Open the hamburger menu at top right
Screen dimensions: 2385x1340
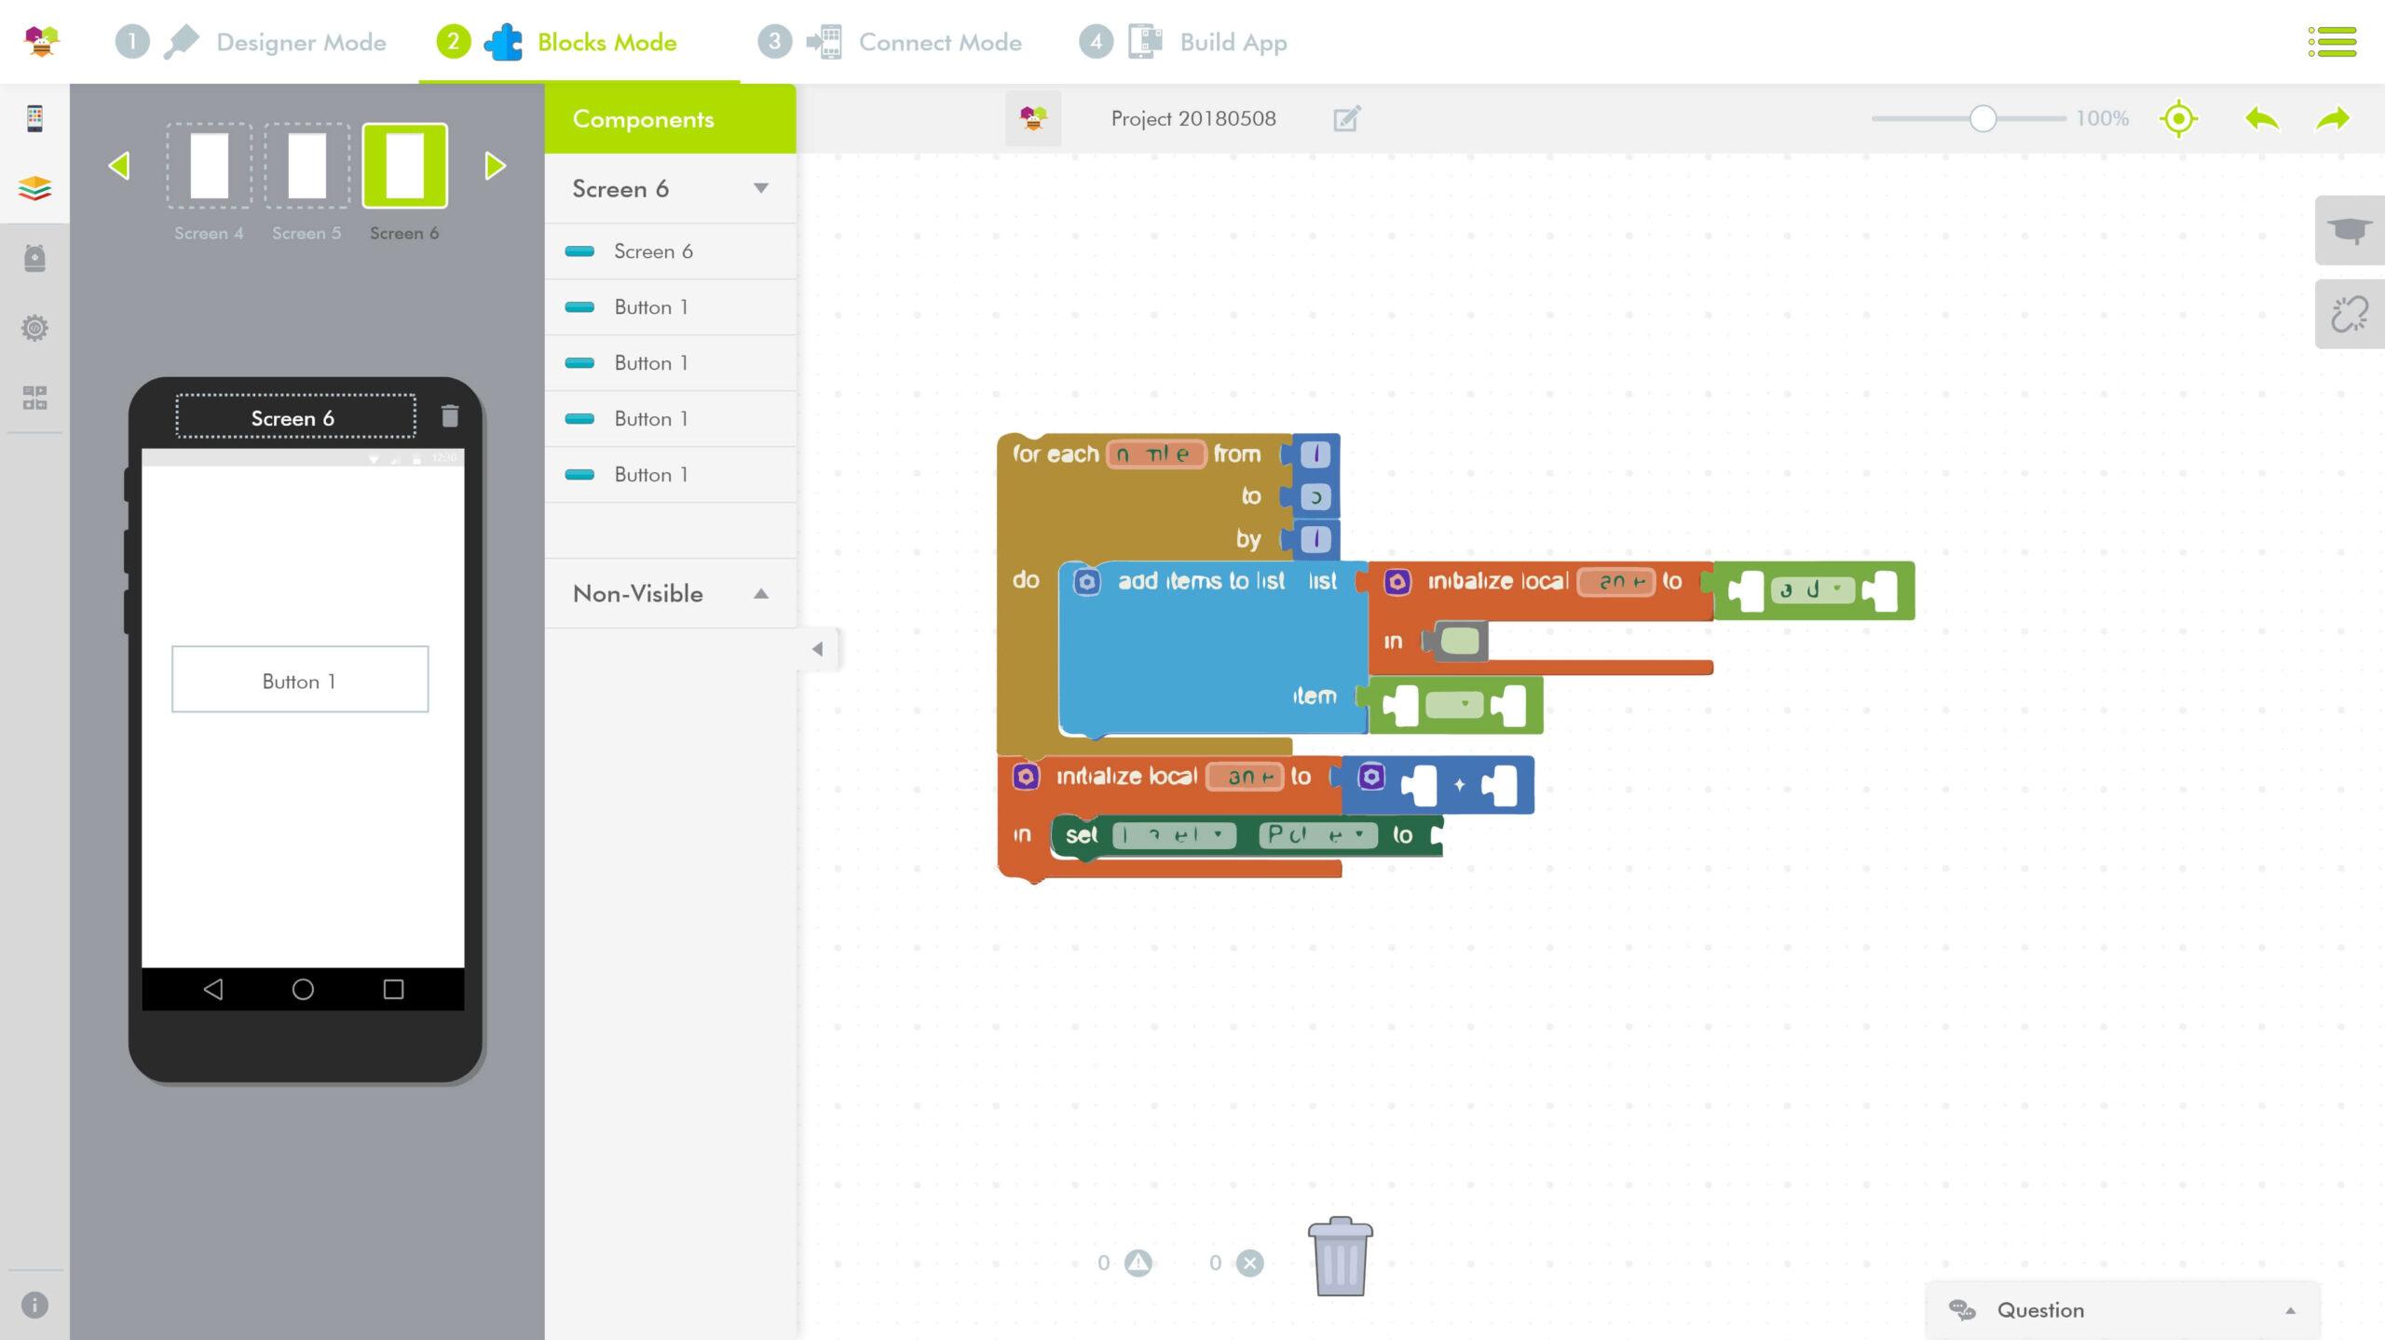[2332, 42]
